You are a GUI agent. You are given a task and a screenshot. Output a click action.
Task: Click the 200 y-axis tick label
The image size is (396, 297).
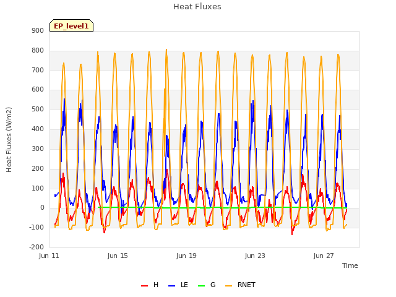click(x=38, y=168)
